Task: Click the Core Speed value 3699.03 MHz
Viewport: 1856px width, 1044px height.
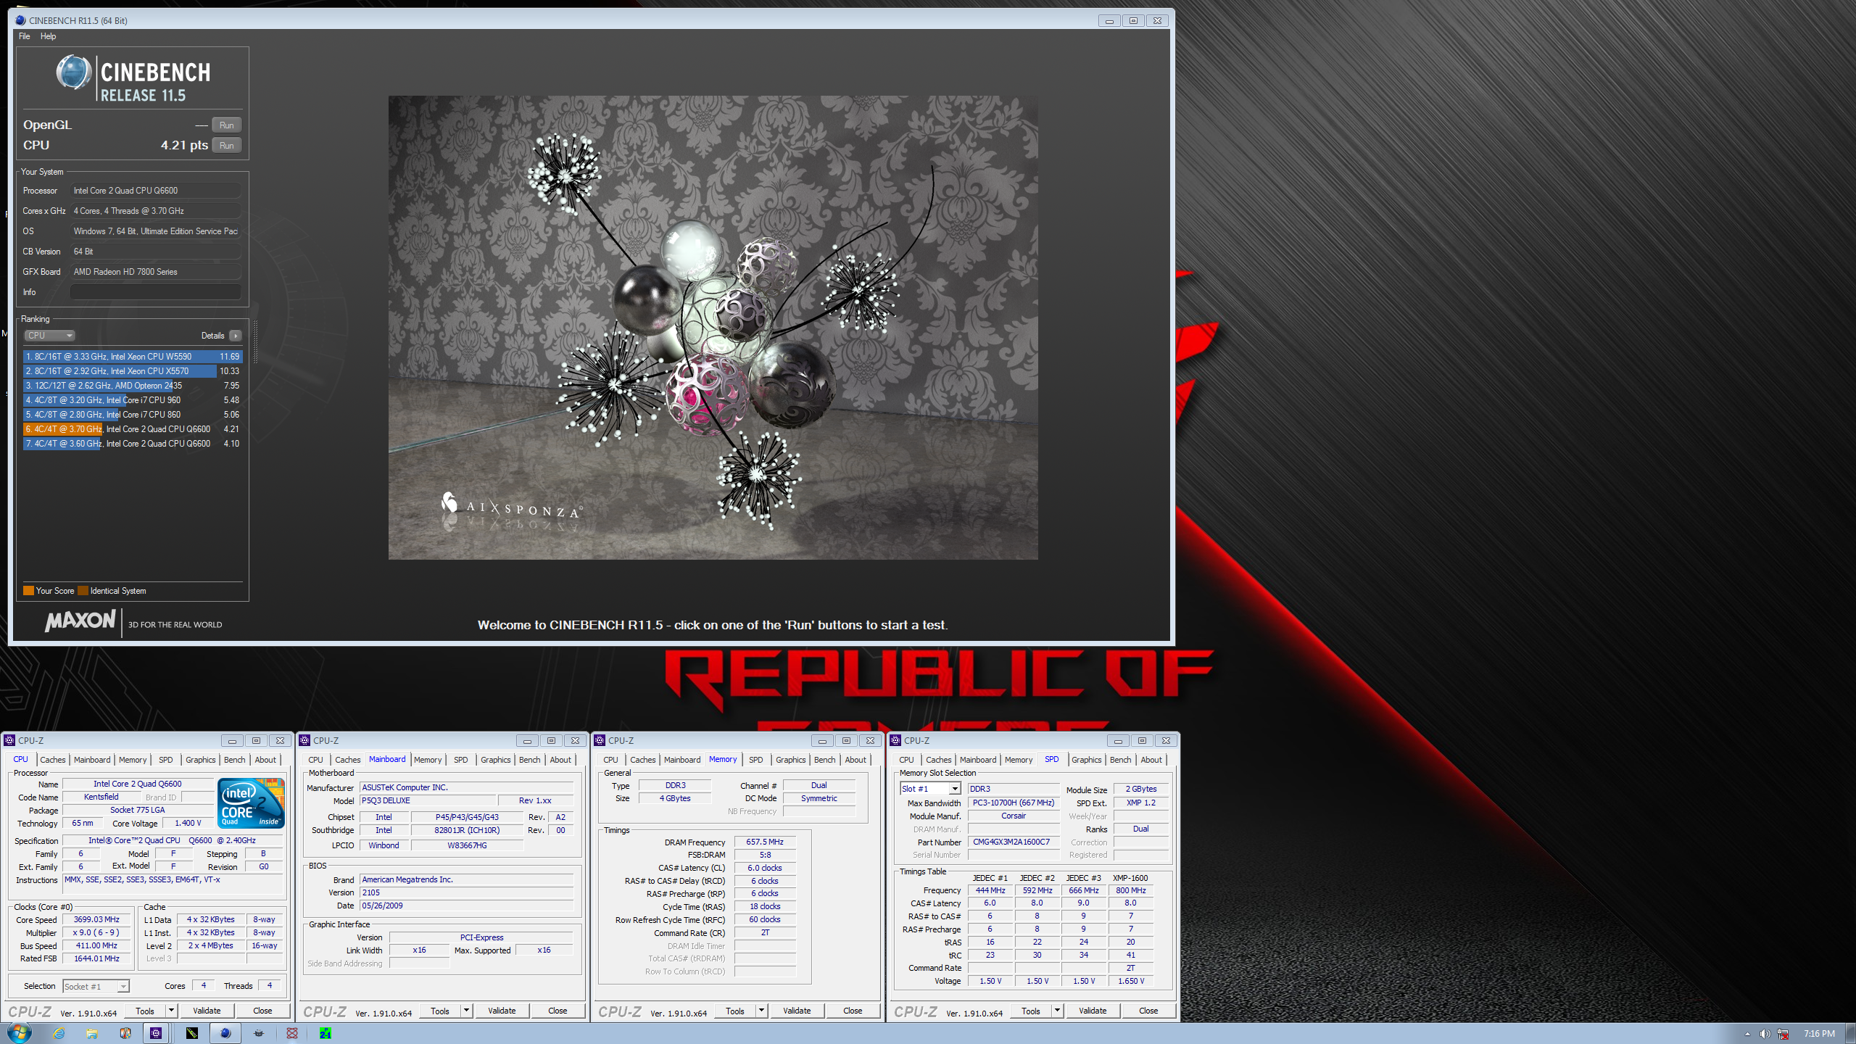Action: pyautogui.click(x=96, y=919)
